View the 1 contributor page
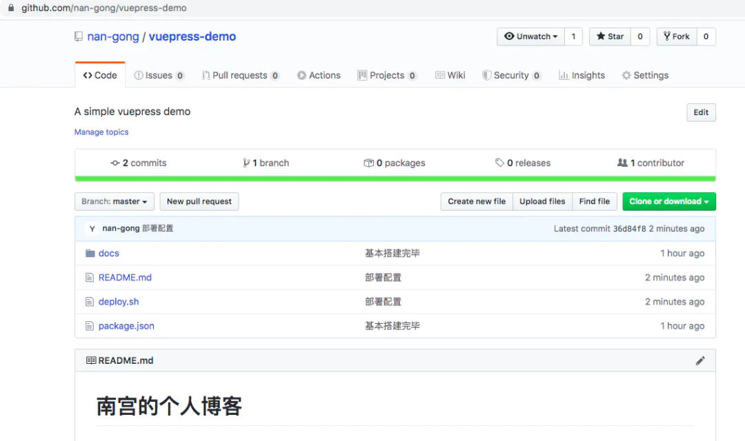Screen dimensions: 745x441 click(650, 163)
